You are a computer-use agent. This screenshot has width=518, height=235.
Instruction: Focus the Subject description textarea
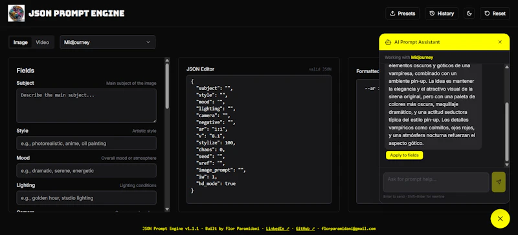[87, 106]
